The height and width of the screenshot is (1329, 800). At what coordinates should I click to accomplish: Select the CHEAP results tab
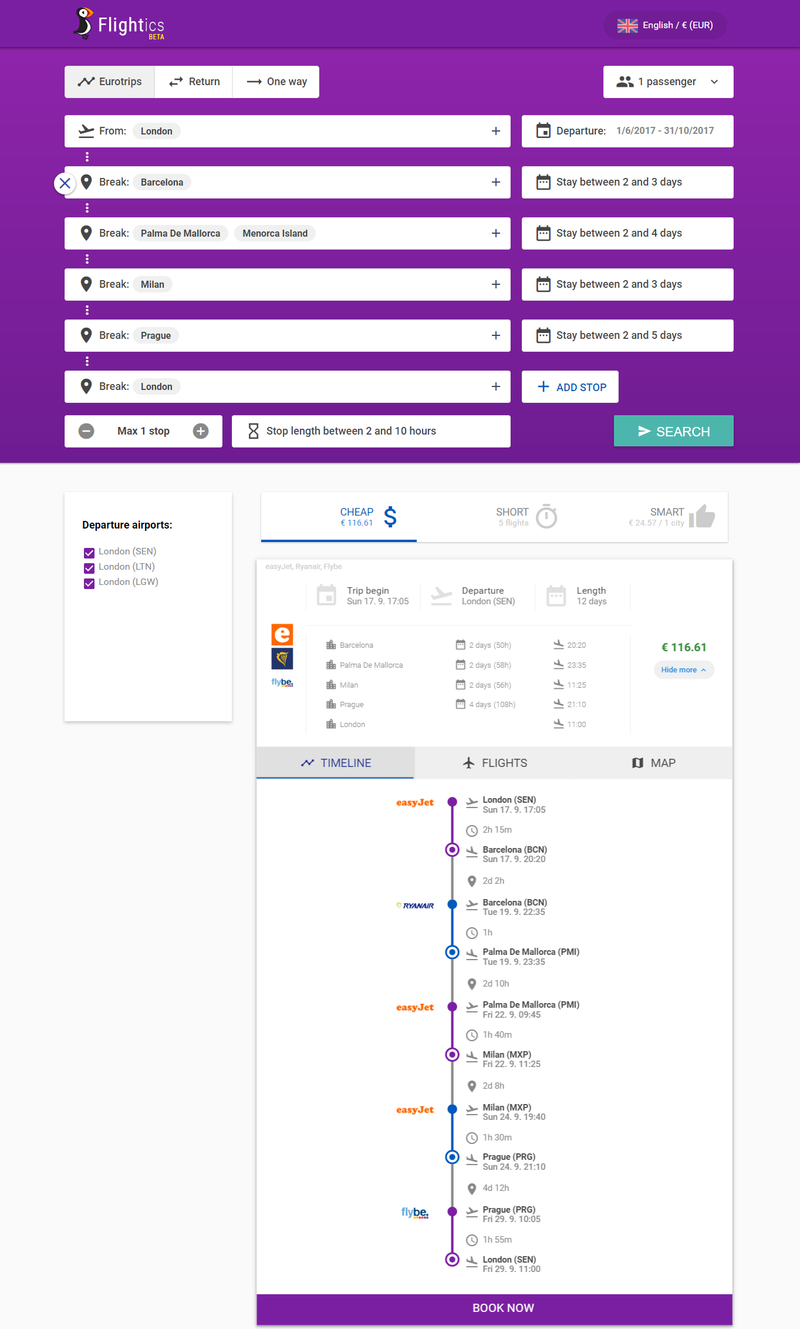click(339, 517)
